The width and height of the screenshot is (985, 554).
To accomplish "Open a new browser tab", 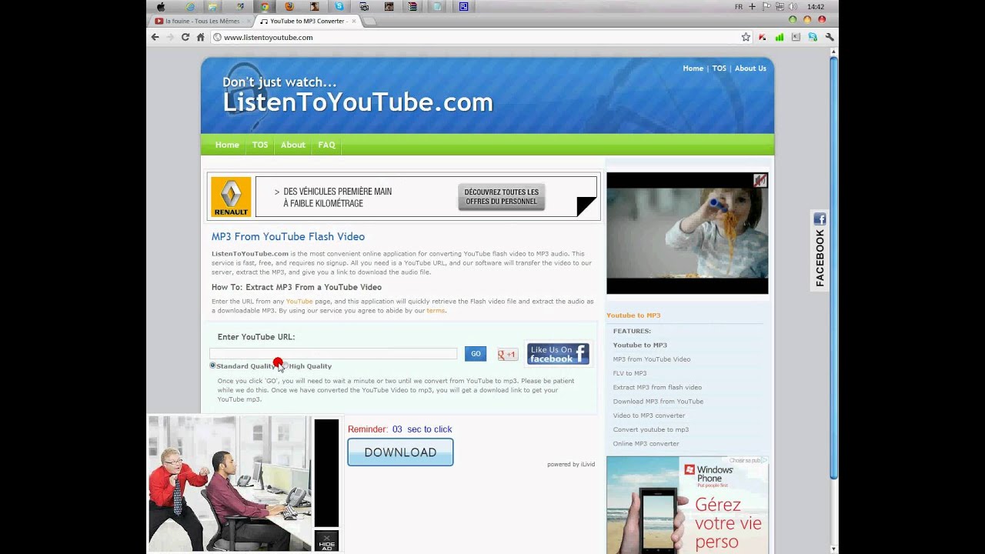I will 370,21.
